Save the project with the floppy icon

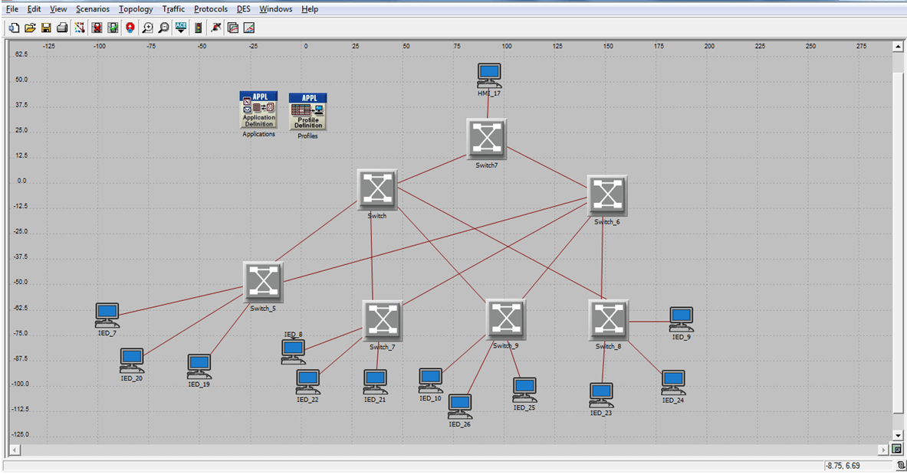click(46, 28)
